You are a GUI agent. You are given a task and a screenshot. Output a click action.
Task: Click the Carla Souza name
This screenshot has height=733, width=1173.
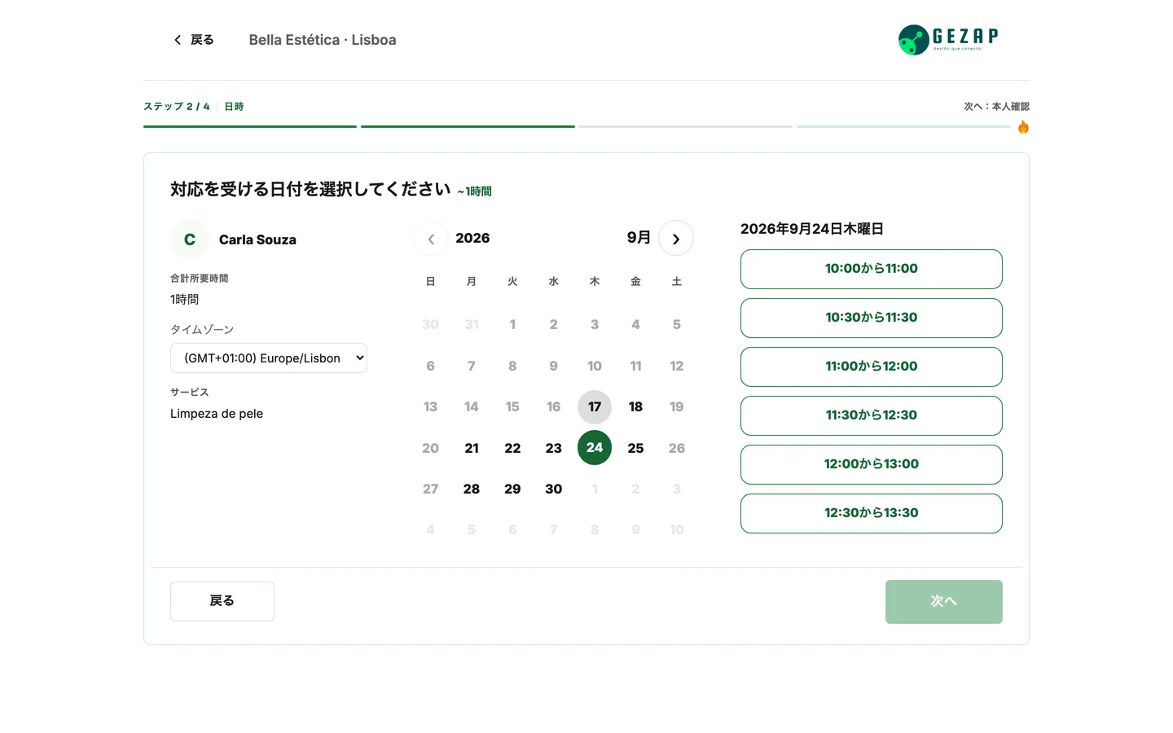[x=257, y=239]
